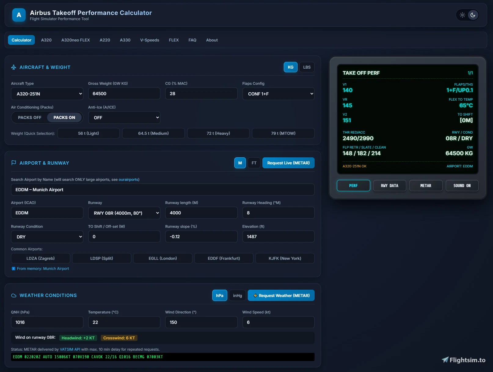
Task: Click the TO Shift / Off-set field
Action: 124,237
